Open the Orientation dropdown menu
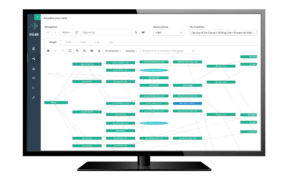288x180 pixels. (113, 51)
